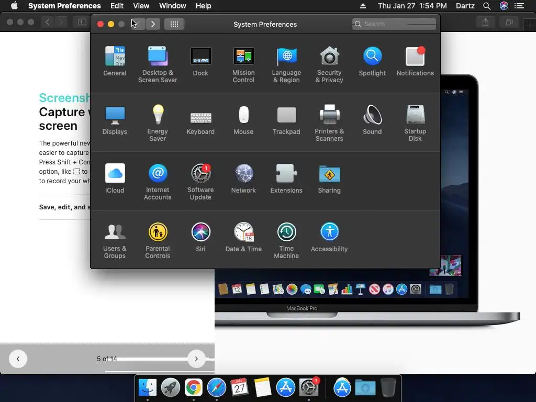
Task: Open Startup Disk preferences
Action: 415,123
